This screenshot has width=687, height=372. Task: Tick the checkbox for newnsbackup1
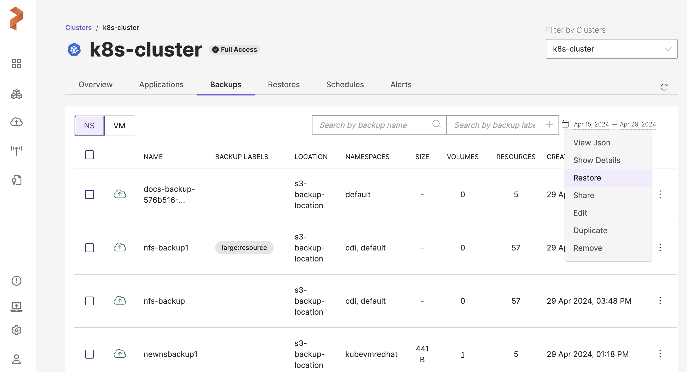(x=90, y=354)
